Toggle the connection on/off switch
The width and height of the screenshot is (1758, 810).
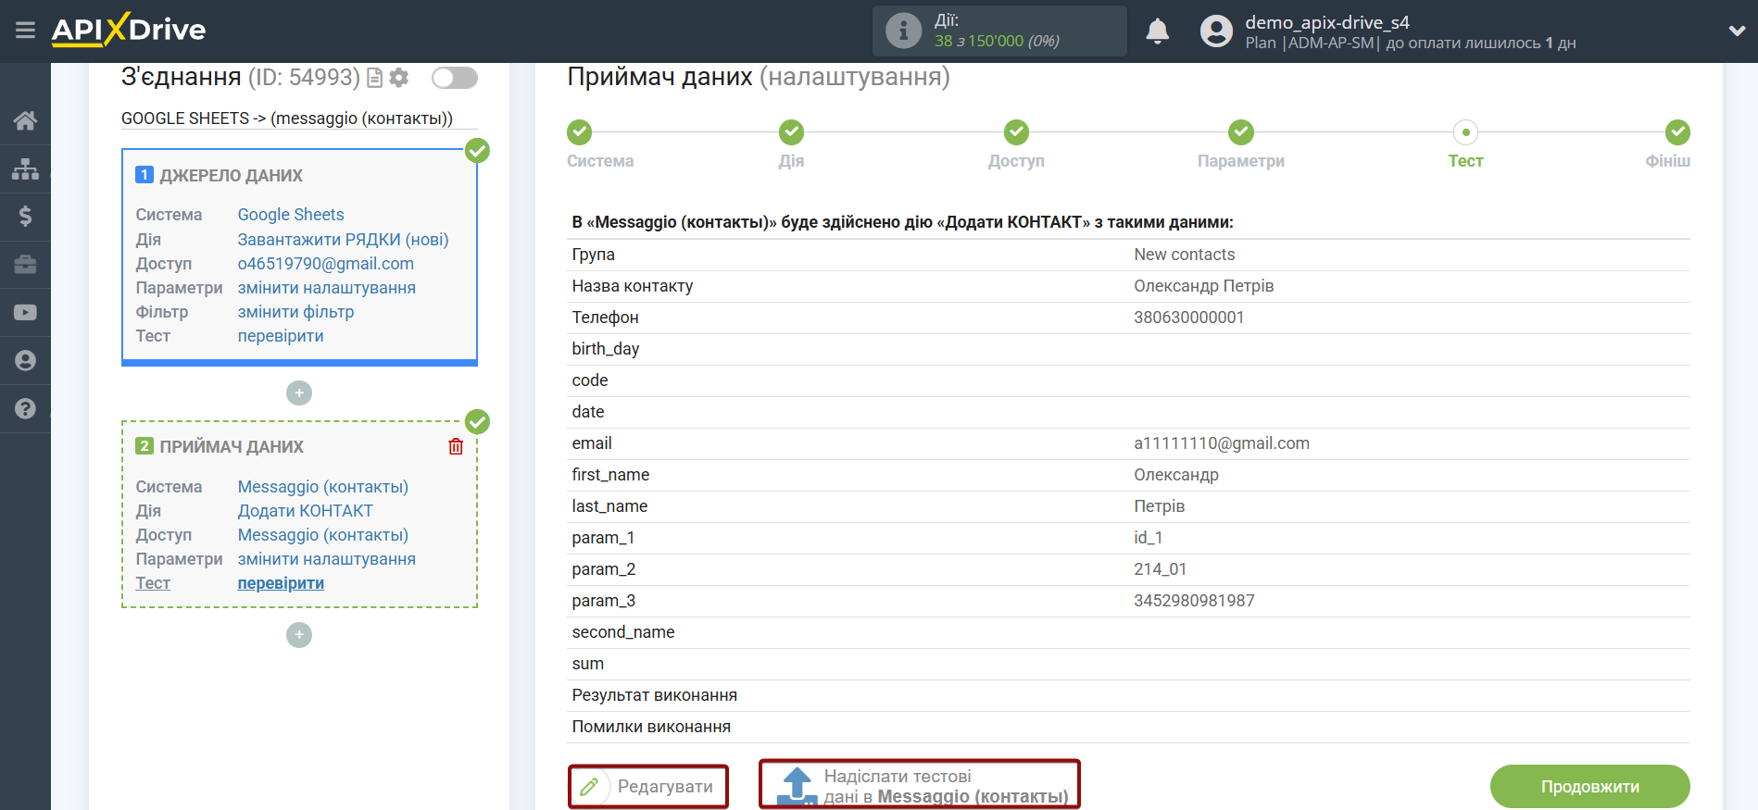pos(455,78)
